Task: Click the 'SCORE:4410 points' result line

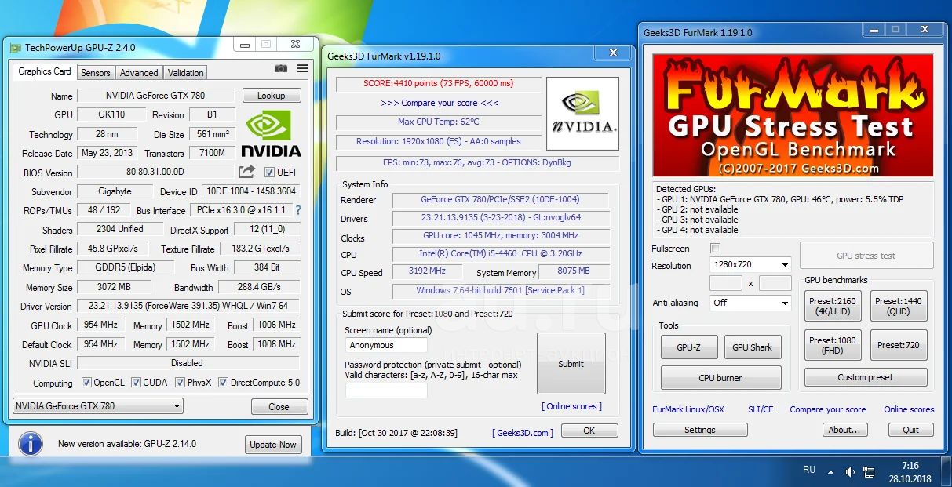Action: tap(438, 83)
